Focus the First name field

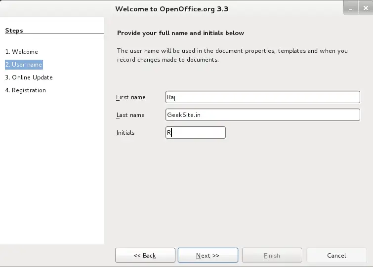point(263,97)
